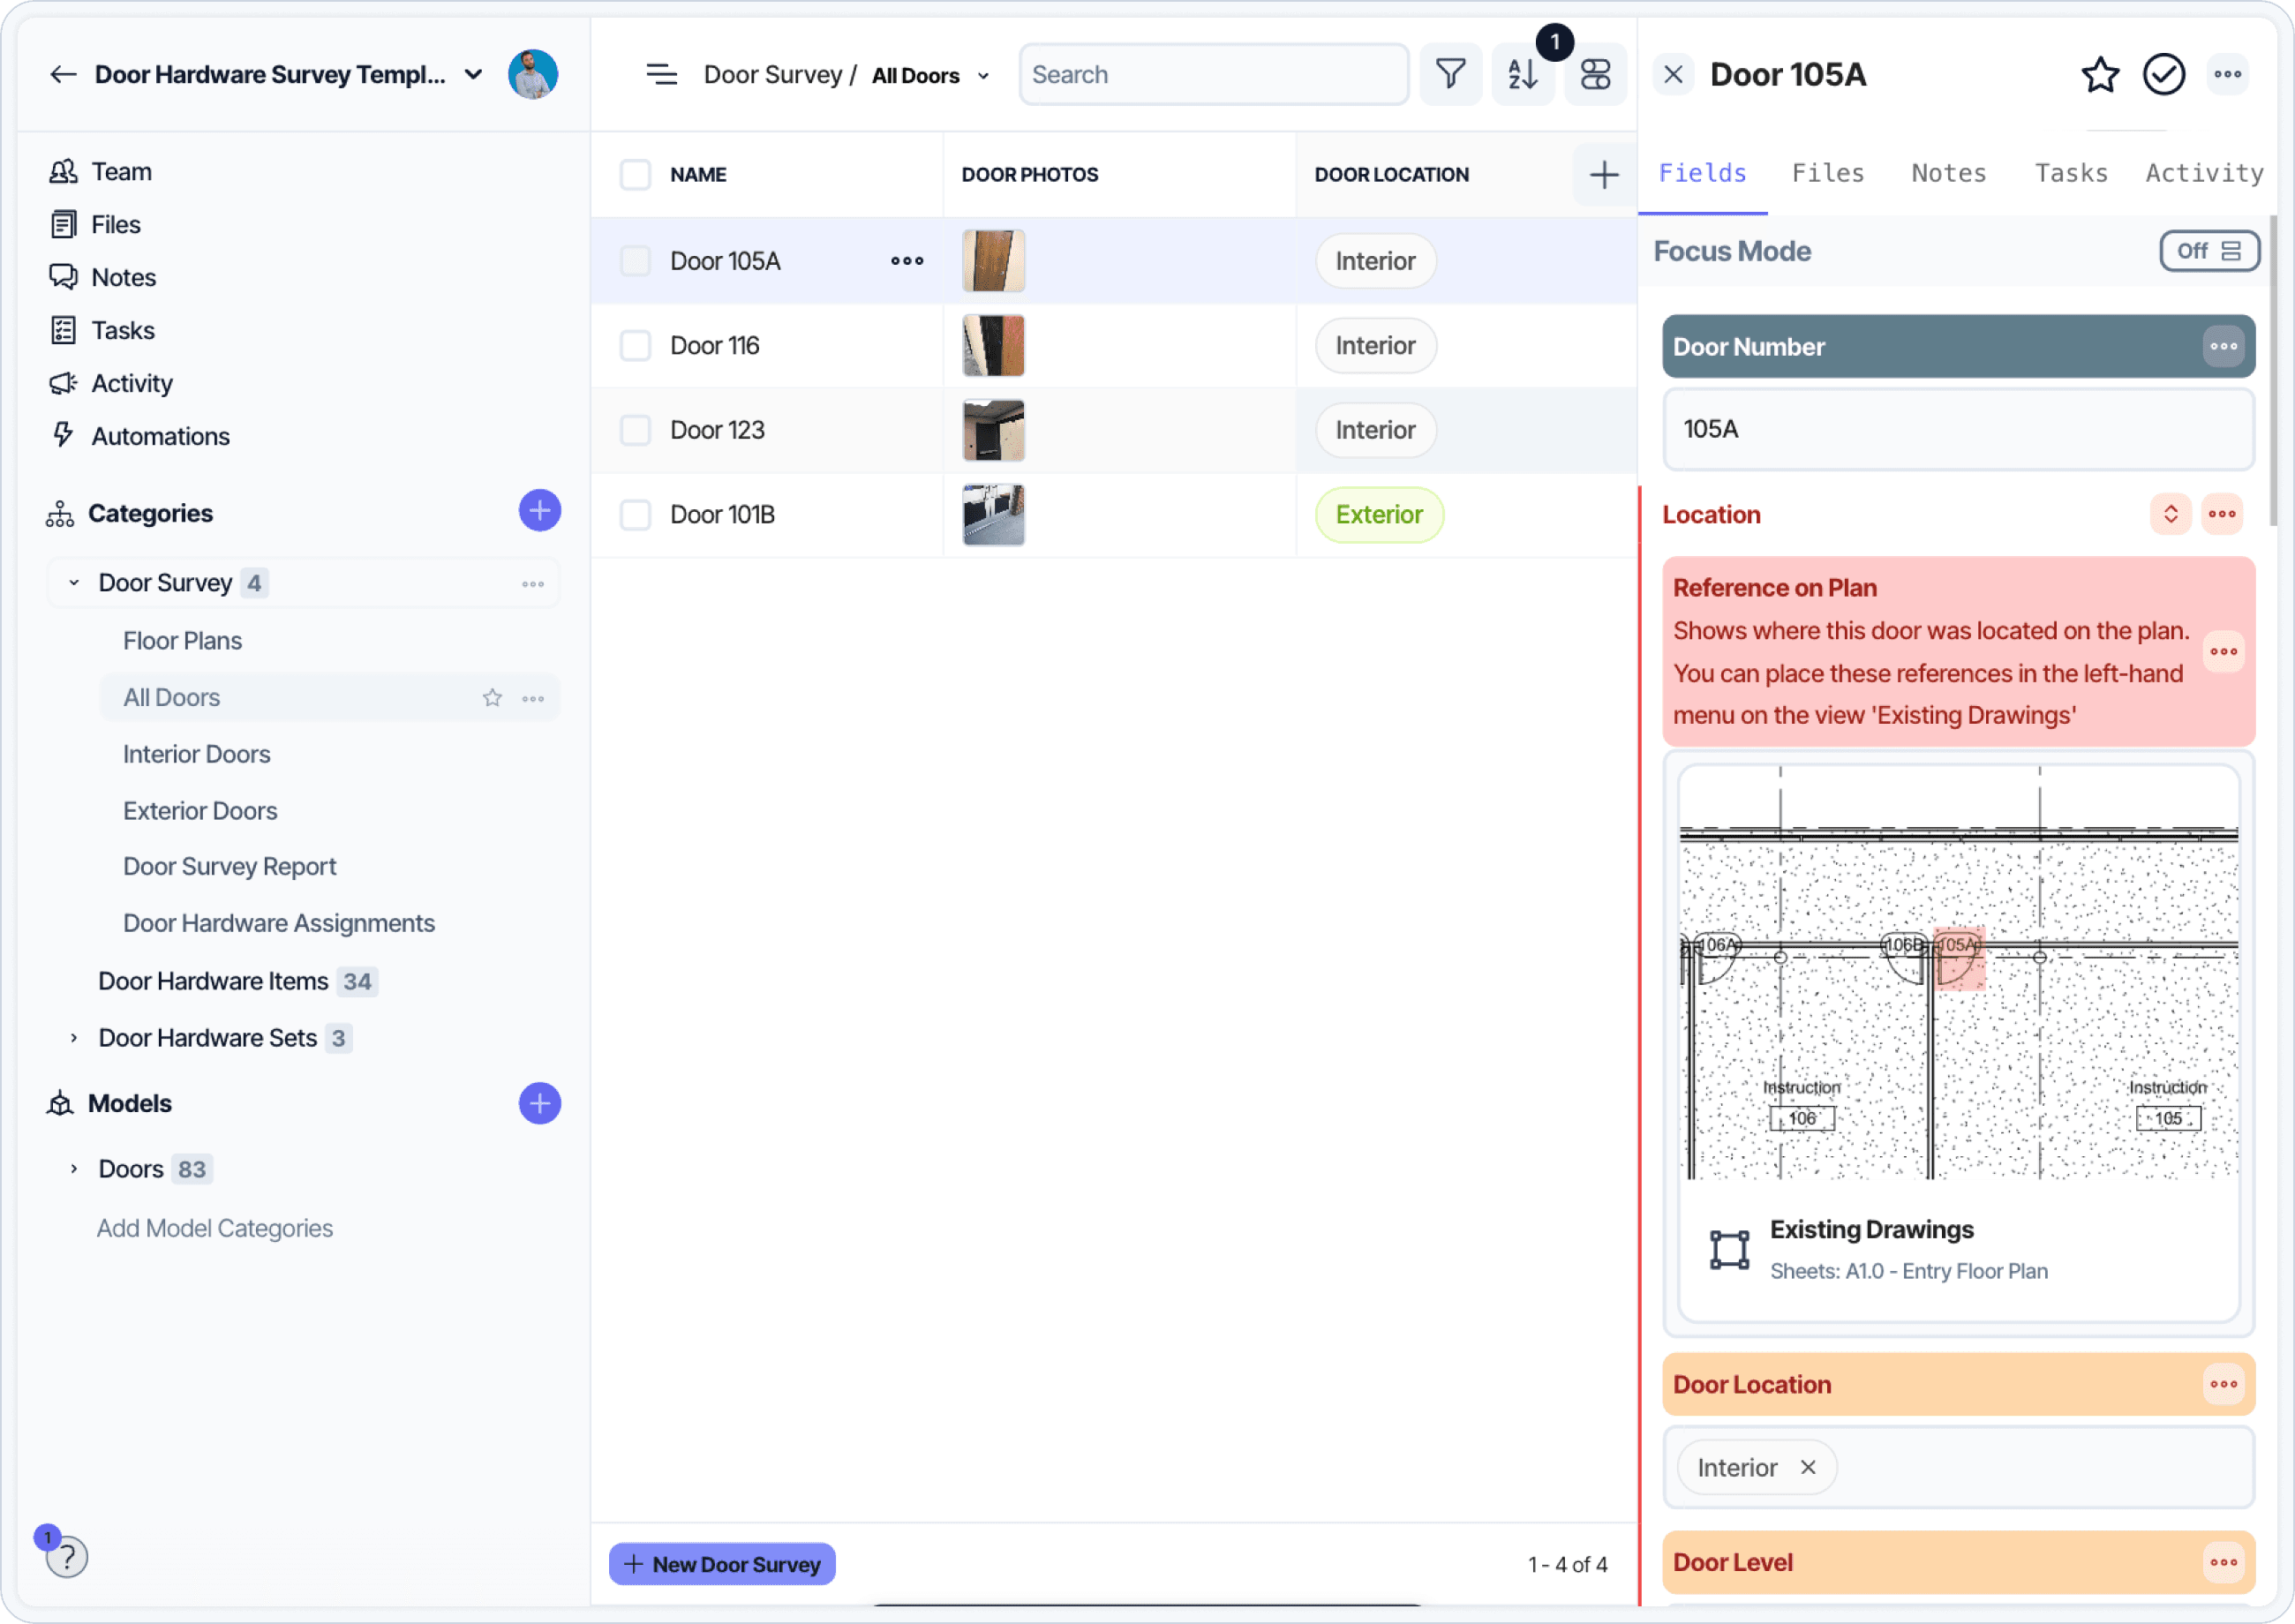Screen dimensions: 2295x1624
Task: Click the Exterior tag for Door 101B
Action: 1378,515
